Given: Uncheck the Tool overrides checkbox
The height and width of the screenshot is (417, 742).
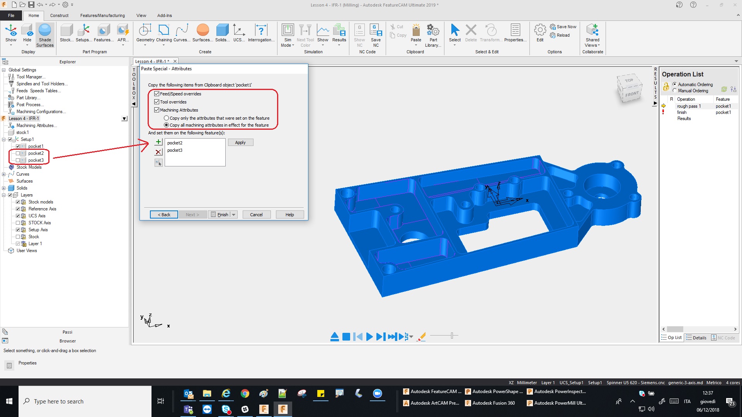Looking at the screenshot, I should click(x=157, y=102).
